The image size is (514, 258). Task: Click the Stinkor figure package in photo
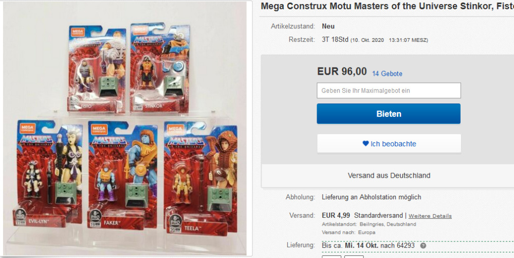[x=160, y=67]
